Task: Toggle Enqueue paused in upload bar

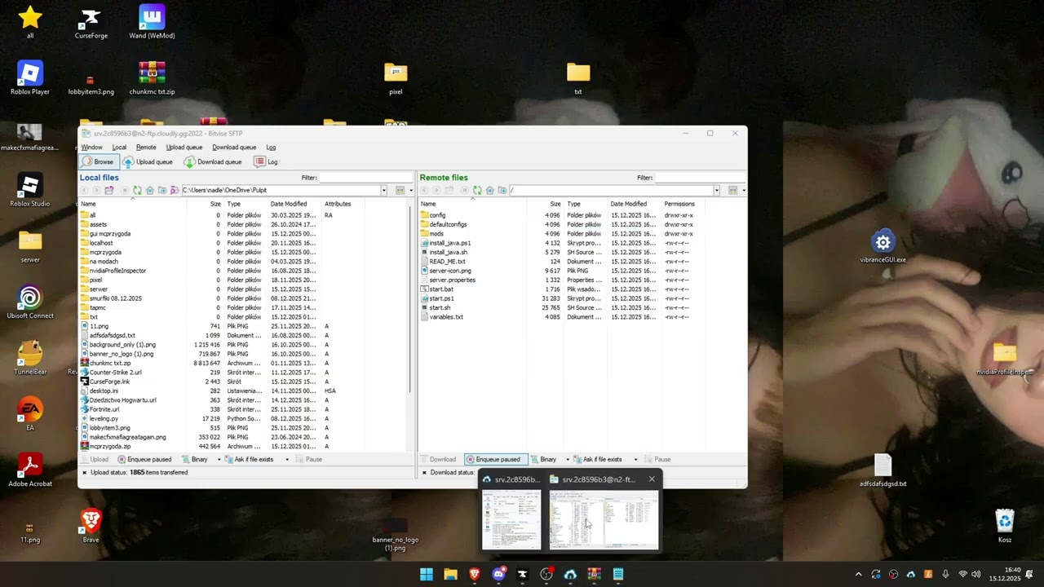Action: [144, 459]
